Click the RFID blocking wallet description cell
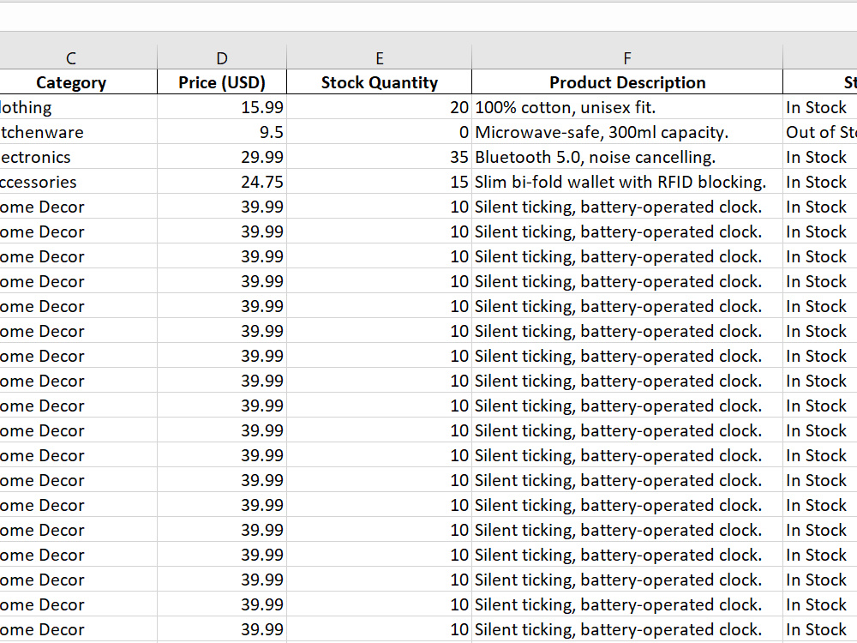The image size is (857, 643). click(627, 182)
